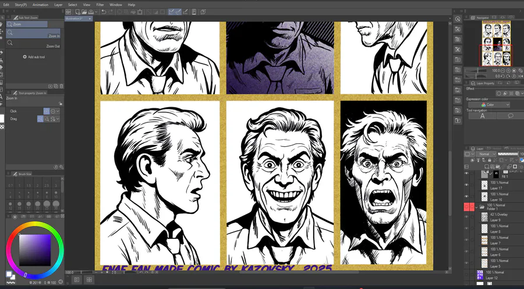Screen dimensions: 524x289
Task: Click the Scale/Rotate transform toolbar icon
Action: click(x=139, y=12)
